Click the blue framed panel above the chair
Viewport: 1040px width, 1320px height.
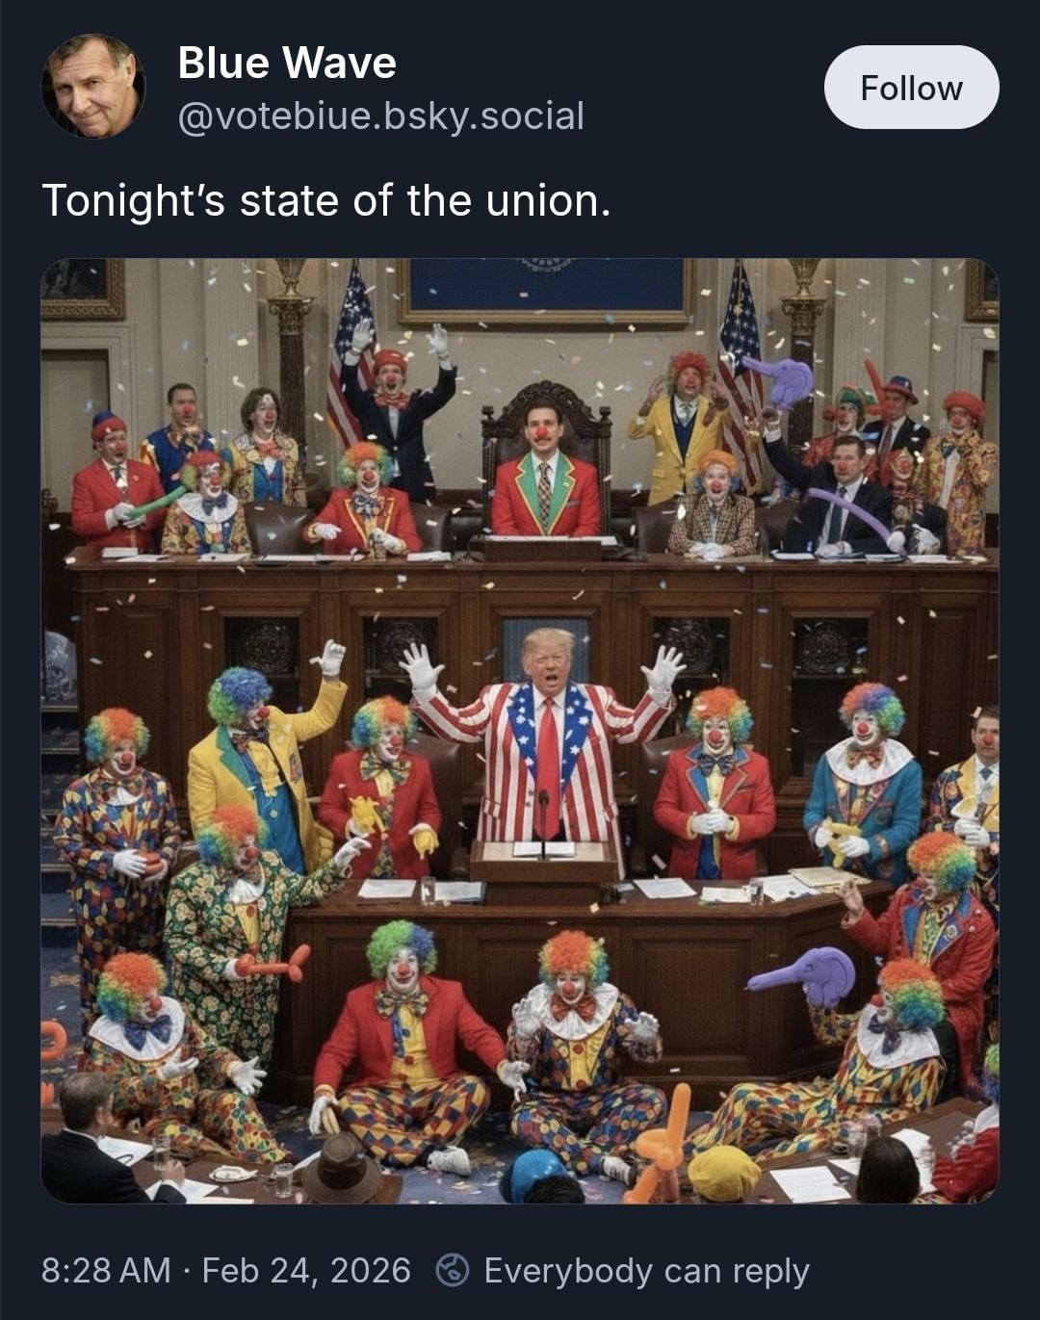pyautogui.click(x=546, y=288)
